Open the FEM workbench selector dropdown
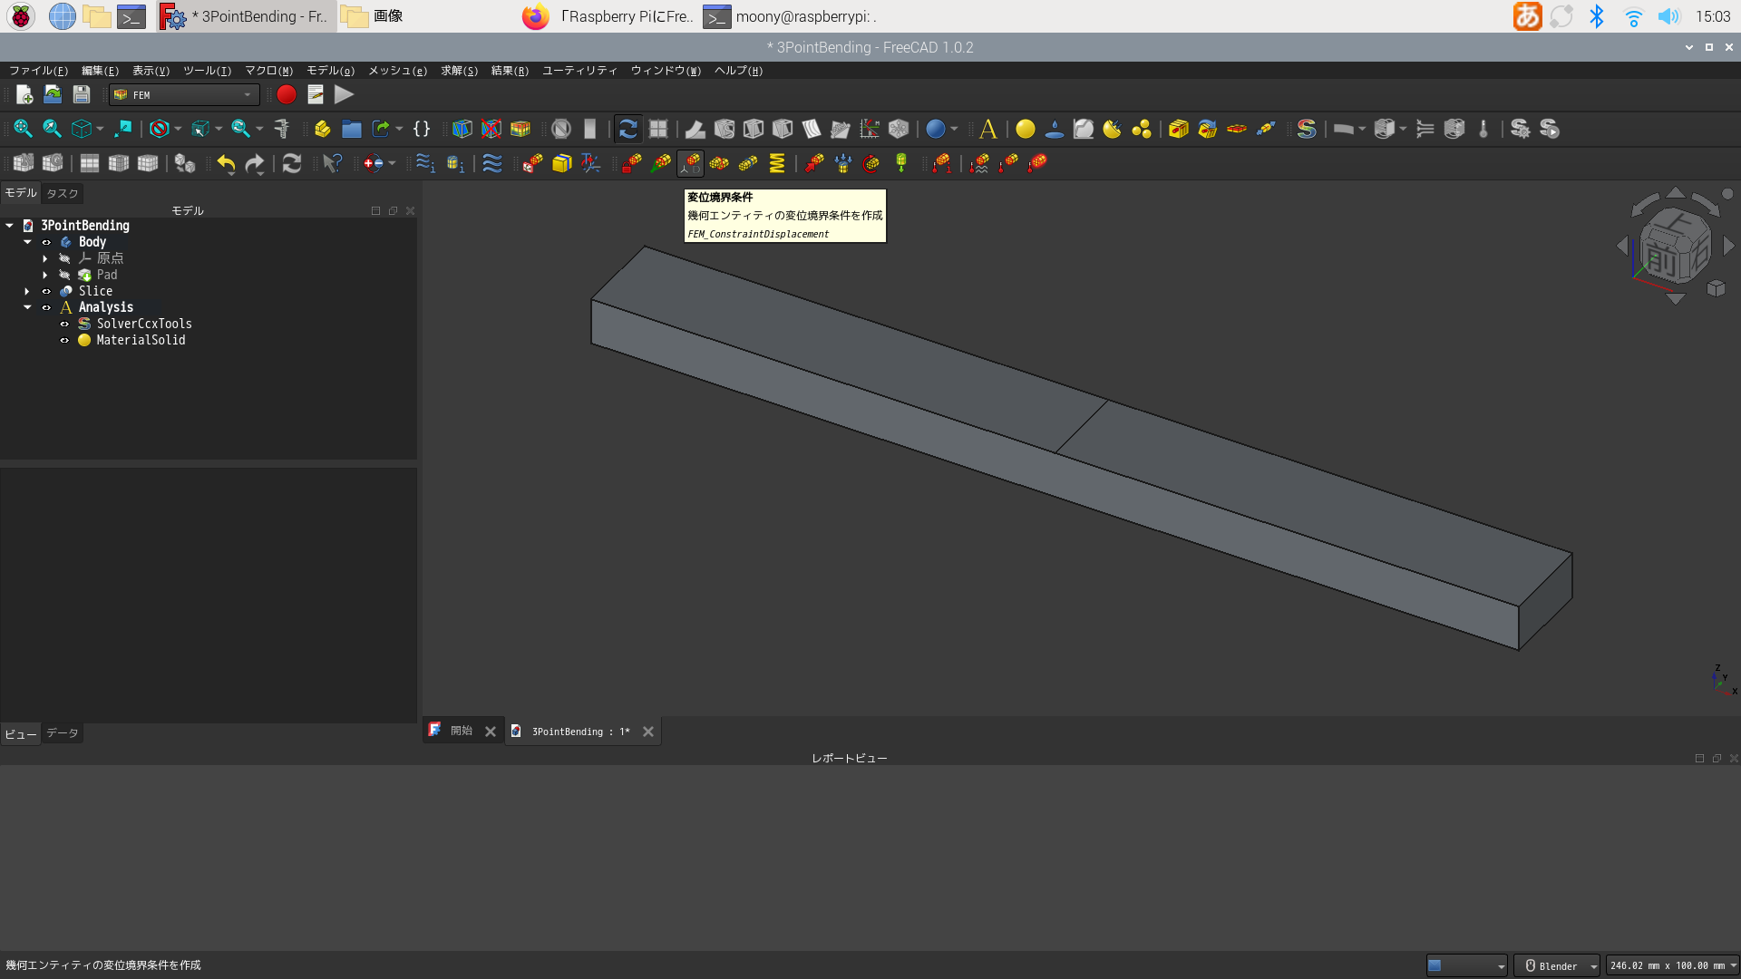This screenshot has width=1741, height=979. (x=184, y=94)
